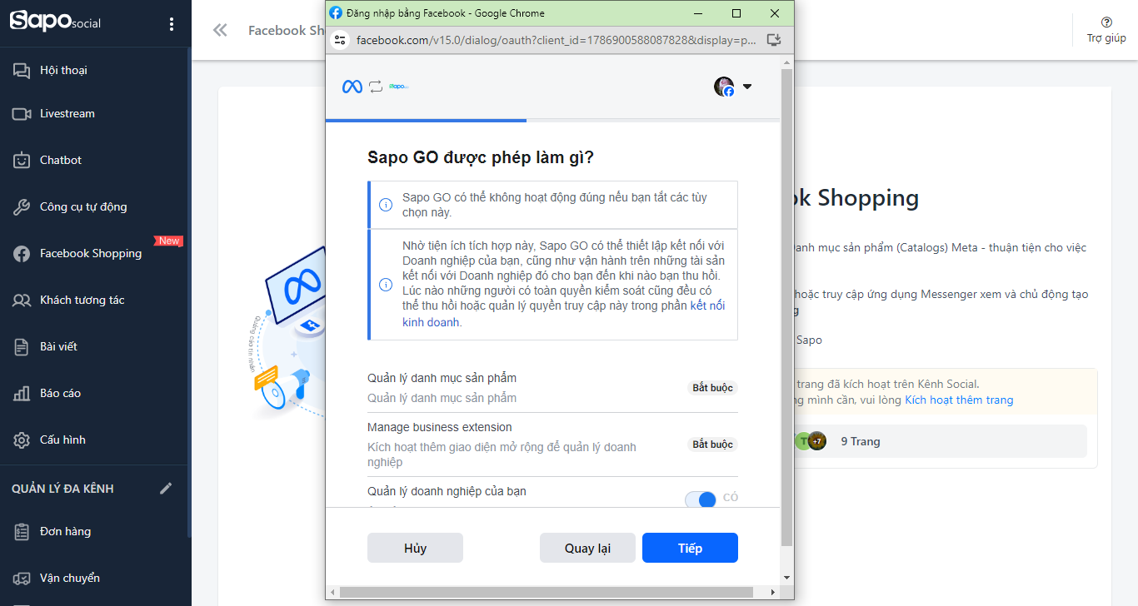The height and width of the screenshot is (606, 1138).
Task: Open the Chatbot robot icon
Action: click(22, 161)
